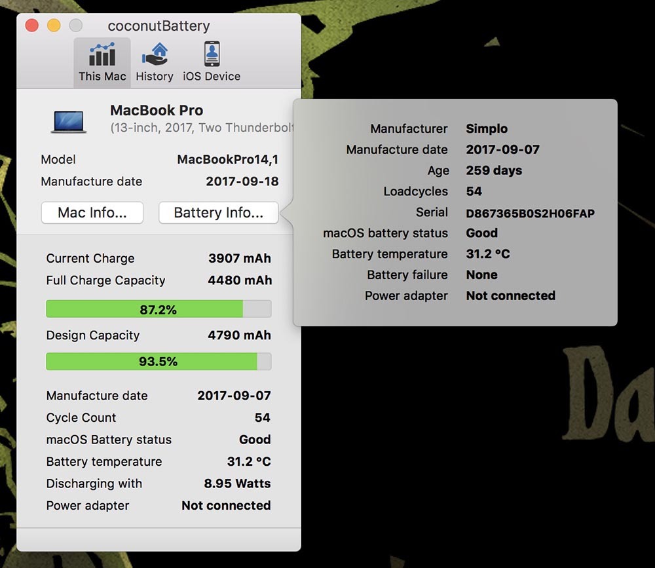The width and height of the screenshot is (655, 568).
Task: Click the Mac manufacture date 2017-09-18
Action: (x=242, y=181)
